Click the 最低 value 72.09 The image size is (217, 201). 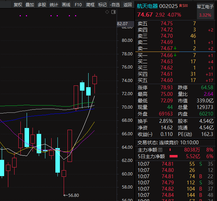(x=166, y=101)
